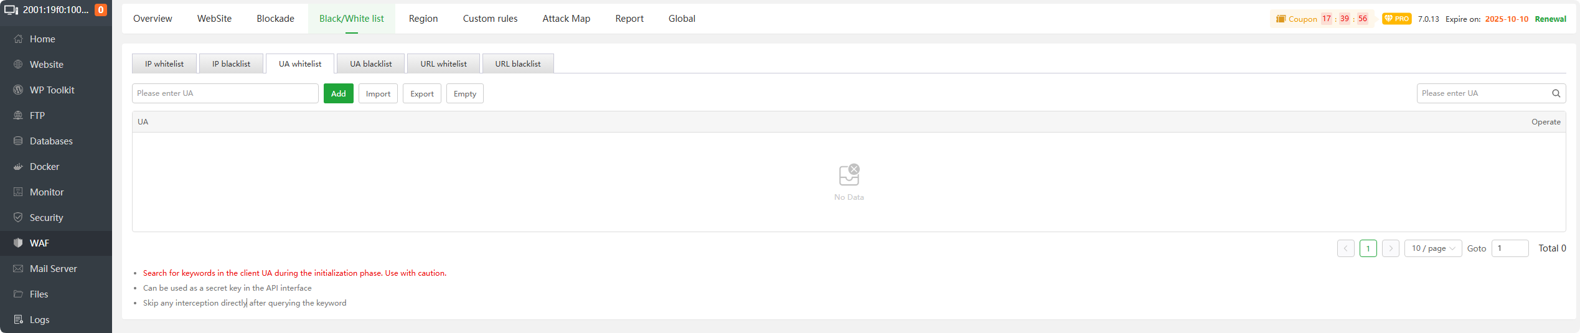Click the Empty button
Viewport: 1580px width, 333px height.
coord(464,94)
